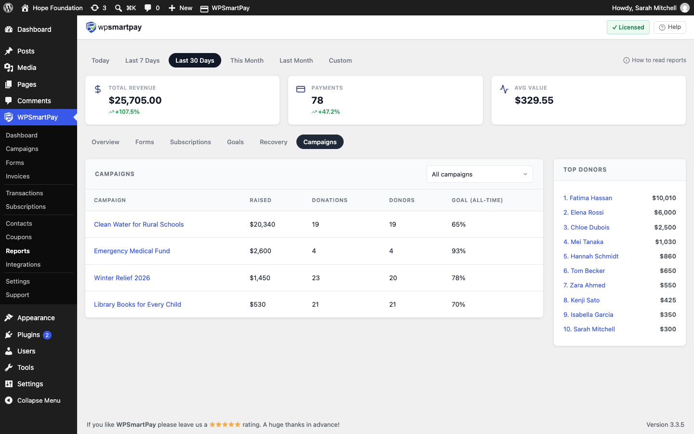The width and height of the screenshot is (694, 434).
Task: Click the Licensed status button
Action: [x=628, y=27]
